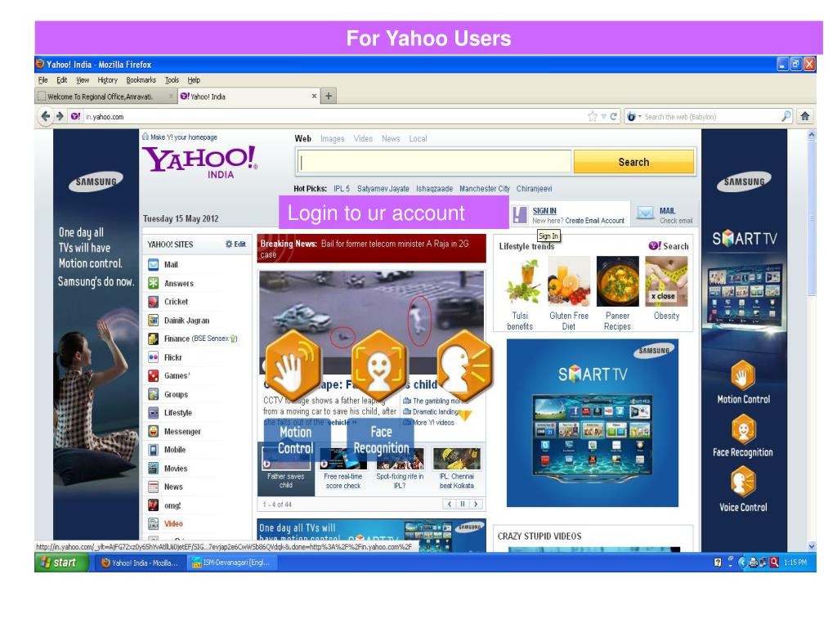Viewport: 837px width, 628px height.
Task: Click the yellow Search button
Action: pos(633,162)
